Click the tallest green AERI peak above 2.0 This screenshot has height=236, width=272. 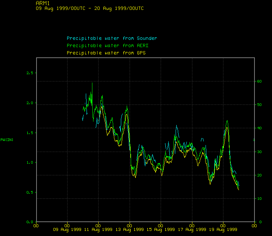92,83
